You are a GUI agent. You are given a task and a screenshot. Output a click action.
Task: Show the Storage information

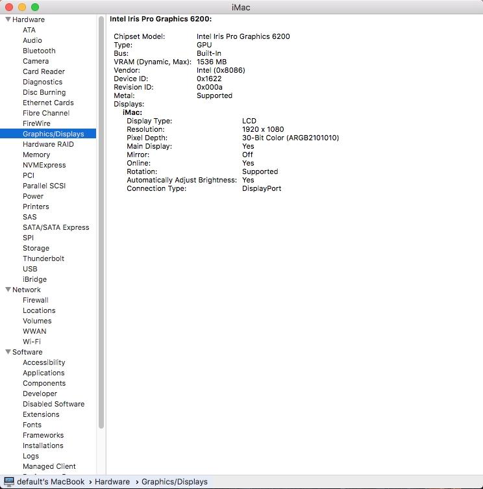coord(36,248)
